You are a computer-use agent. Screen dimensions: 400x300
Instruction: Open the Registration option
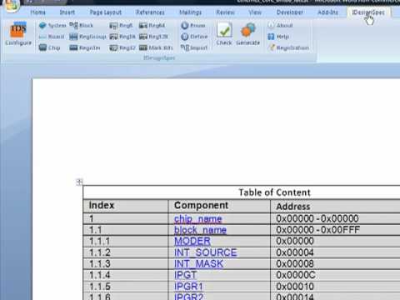(x=288, y=47)
